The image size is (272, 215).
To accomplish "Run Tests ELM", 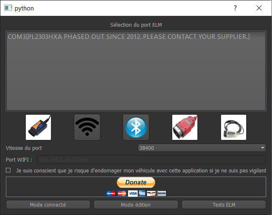I will 224,205.
